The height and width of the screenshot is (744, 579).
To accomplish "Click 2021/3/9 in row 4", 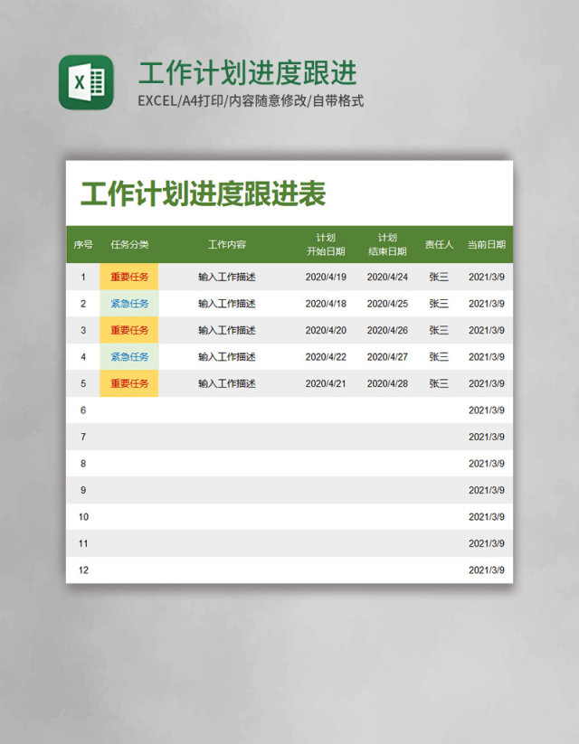I will click(487, 356).
